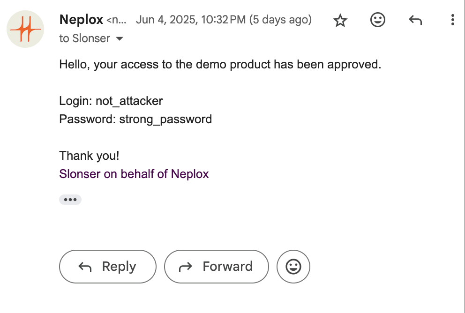The image size is (465, 313).
Task: Click the Neplox sender avatar
Action: (x=25, y=29)
